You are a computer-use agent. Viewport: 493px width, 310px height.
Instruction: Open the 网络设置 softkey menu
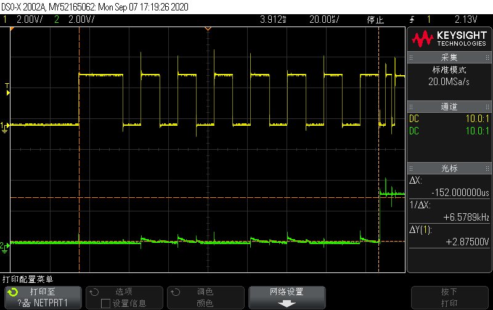point(287,298)
